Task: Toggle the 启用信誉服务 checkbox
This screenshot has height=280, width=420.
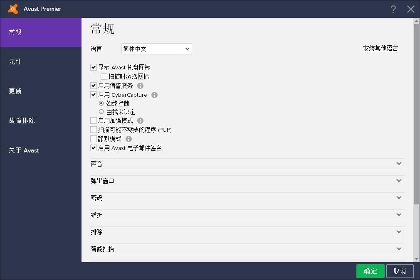Action: pyautogui.click(x=94, y=86)
